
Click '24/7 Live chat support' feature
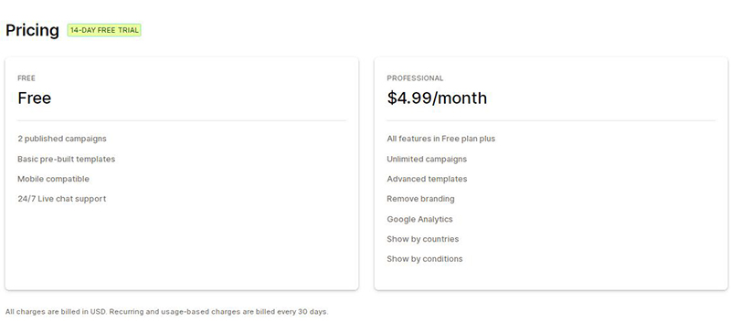[62, 199]
